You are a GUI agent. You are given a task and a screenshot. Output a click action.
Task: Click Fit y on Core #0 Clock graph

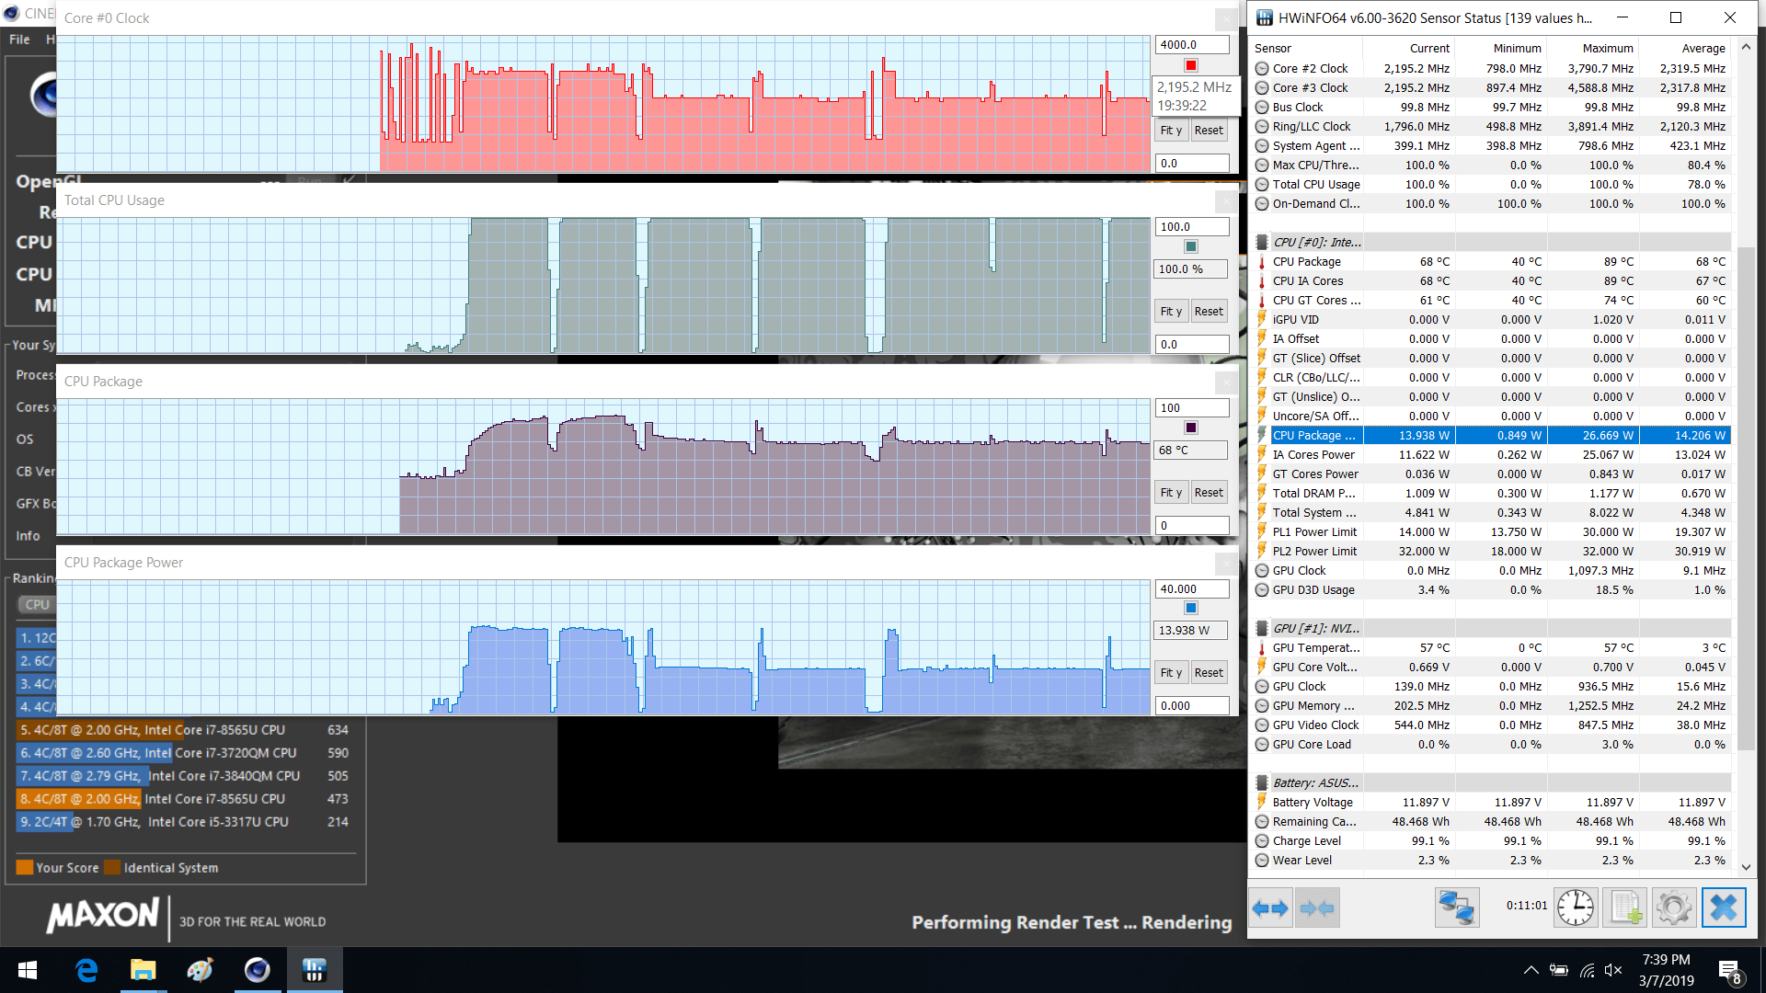[1171, 131]
